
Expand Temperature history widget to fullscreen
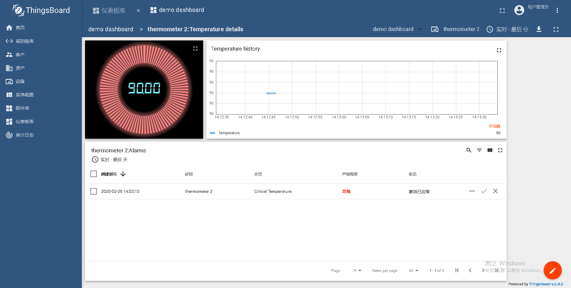click(x=499, y=50)
